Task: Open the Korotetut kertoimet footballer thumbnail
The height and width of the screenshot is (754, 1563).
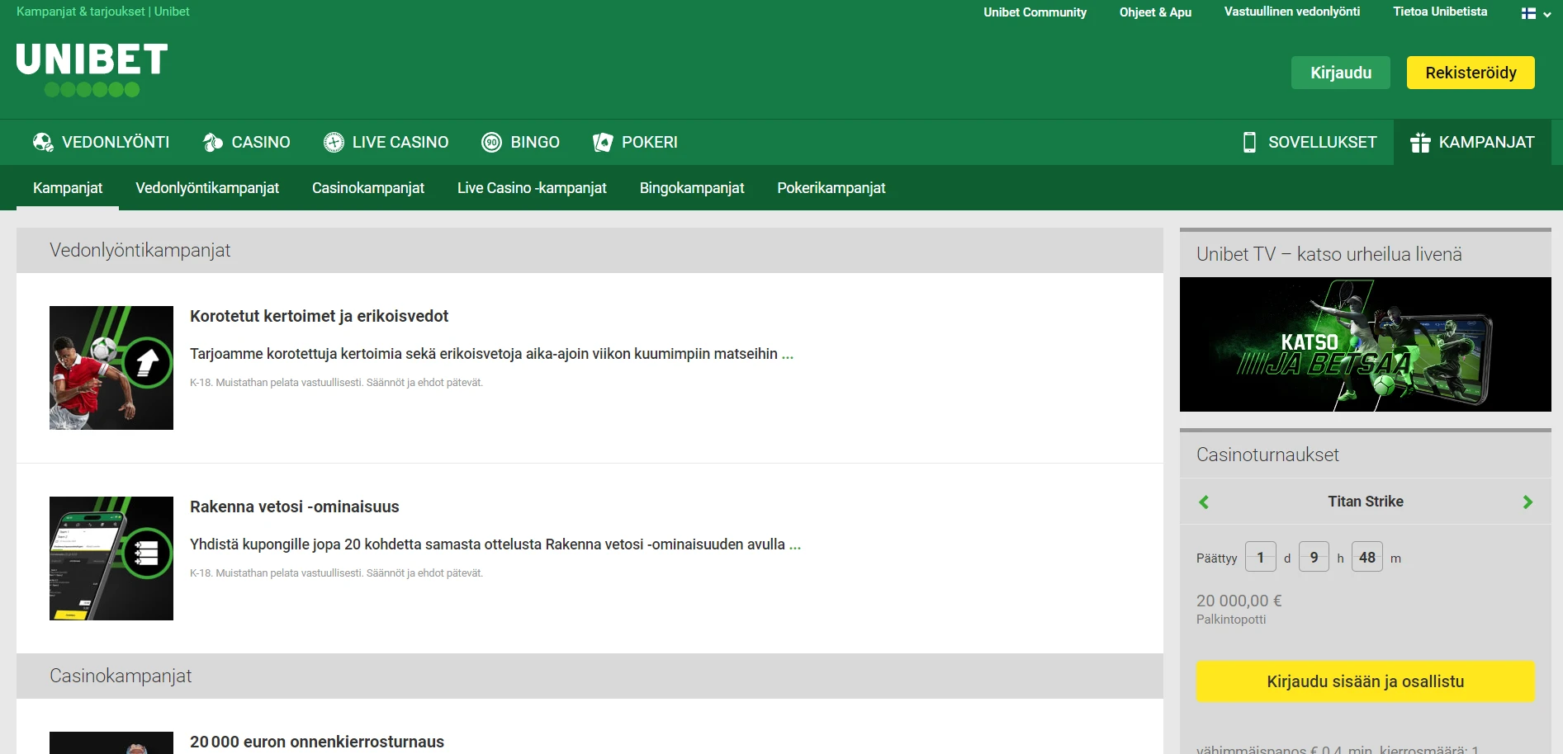Action: [x=111, y=368]
